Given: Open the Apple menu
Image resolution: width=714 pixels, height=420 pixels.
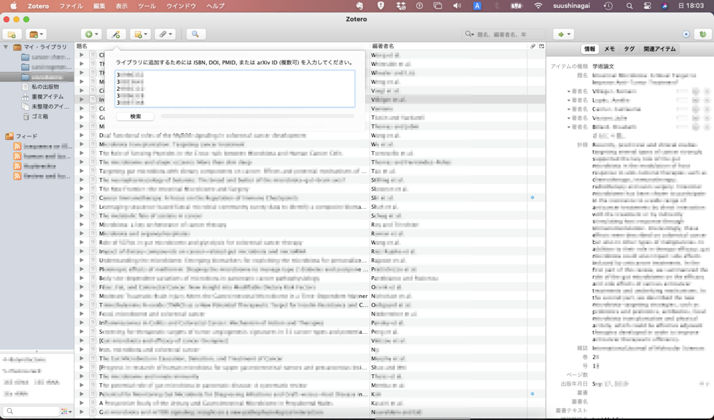Looking at the screenshot, I should coord(13,6).
